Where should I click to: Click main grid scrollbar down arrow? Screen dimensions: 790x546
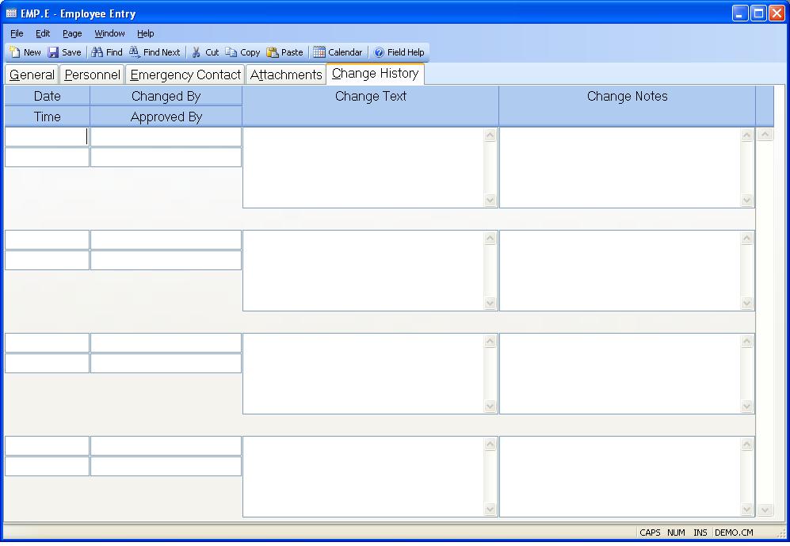pyautogui.click(x=765, y=510)
